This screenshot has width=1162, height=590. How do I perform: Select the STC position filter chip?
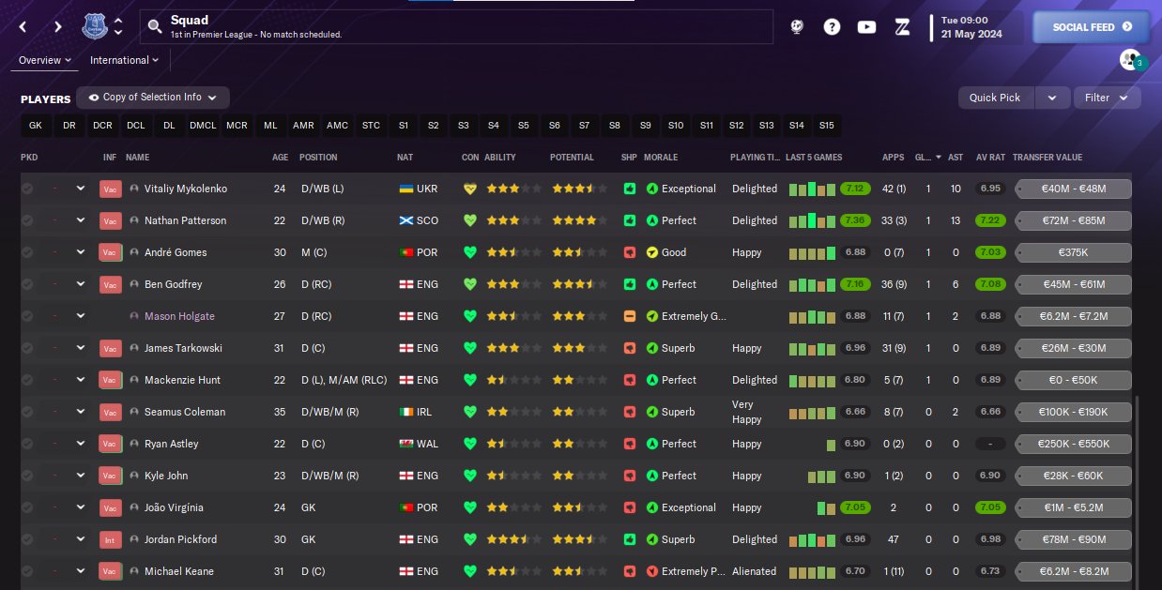pyautogui.click(x=372, y=125)
